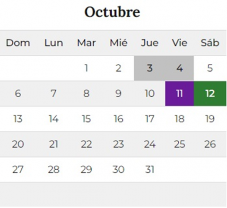227x208 pixels.
Task: Select Saturday October 5
Action: click(x=210, y=68)
